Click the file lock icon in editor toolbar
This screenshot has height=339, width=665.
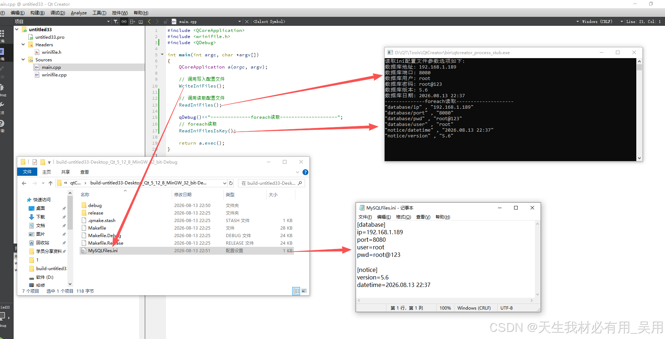(166, 22)
